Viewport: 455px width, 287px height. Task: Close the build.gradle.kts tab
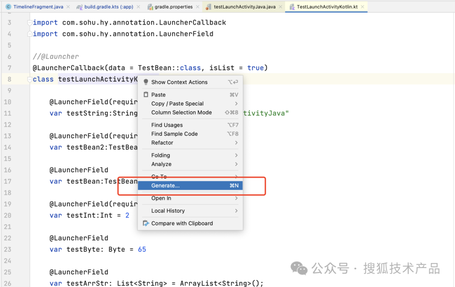[x=139, y=7]
